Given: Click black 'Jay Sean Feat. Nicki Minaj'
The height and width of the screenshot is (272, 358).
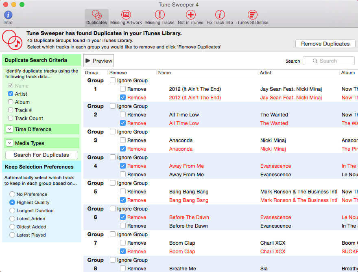Looking at the screenshot, I should click(291, 89).
